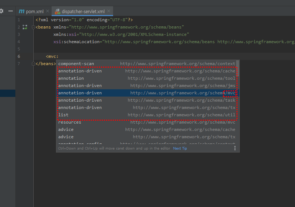Open the settings gear in the tool window header
Image resolution: width=295 pixels, height=207 pixels.
pyautogui.click(x=1, y=11)
